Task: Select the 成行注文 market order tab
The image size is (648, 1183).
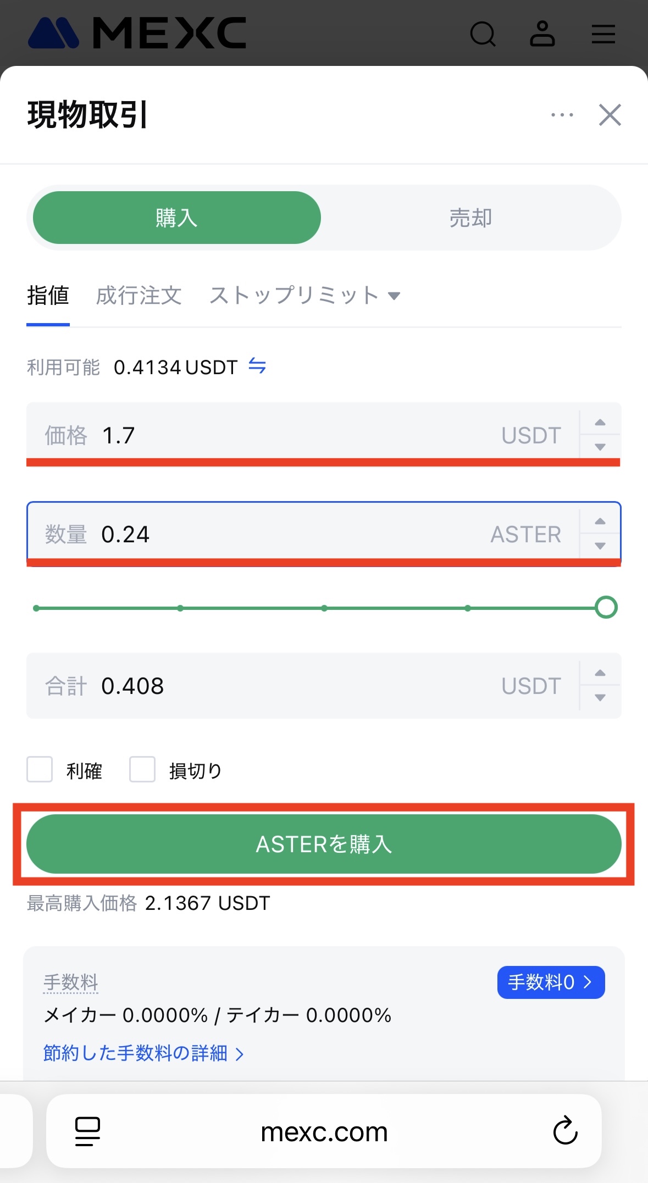Action: [x=139, y=296]
